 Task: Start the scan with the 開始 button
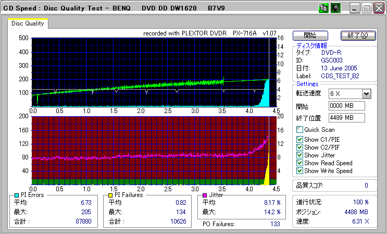310,35
